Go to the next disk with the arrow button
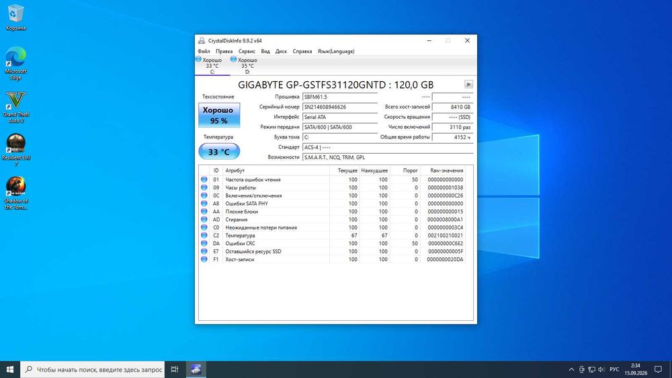Viewport: 672px width, 378px height. (x=468, y=85)
